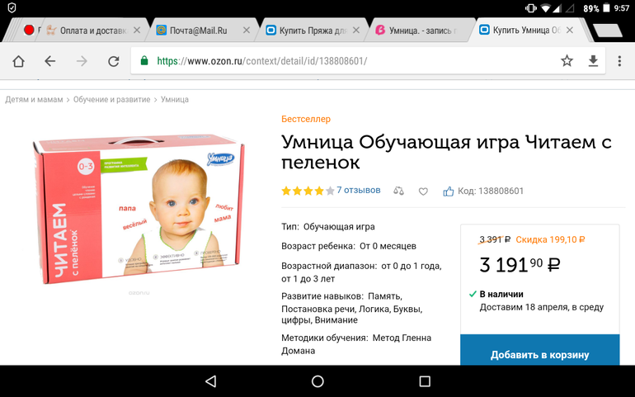The image size is (635, 397).
Task: Bookmark the page with the star icon
Action: click(567, 61)
